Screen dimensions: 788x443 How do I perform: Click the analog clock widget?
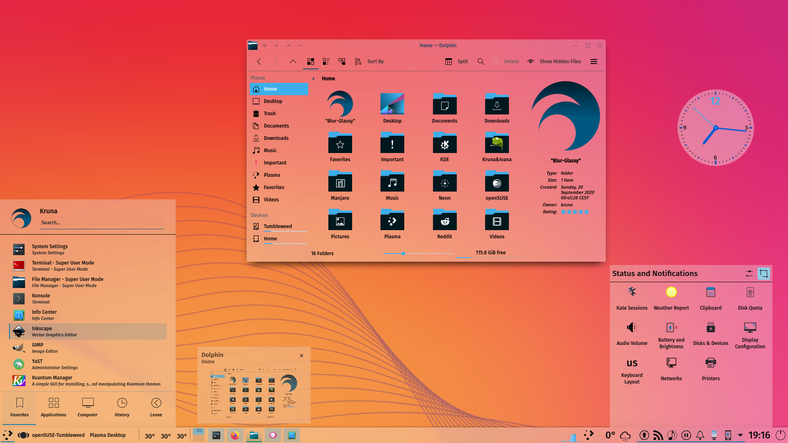coord(715,128)
